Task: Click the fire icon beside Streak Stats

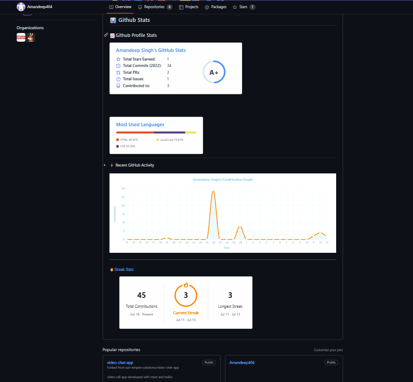Action: (112, 270)
